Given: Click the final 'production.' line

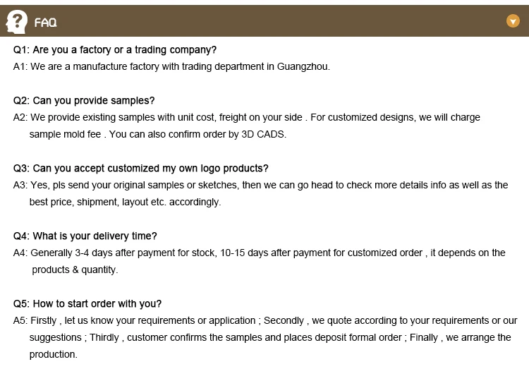Looking at the screenshot, I should click(53, 354).
